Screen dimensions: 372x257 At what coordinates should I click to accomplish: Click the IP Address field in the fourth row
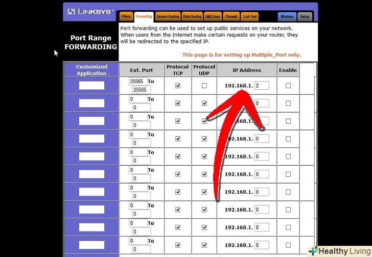pos(262,139)
